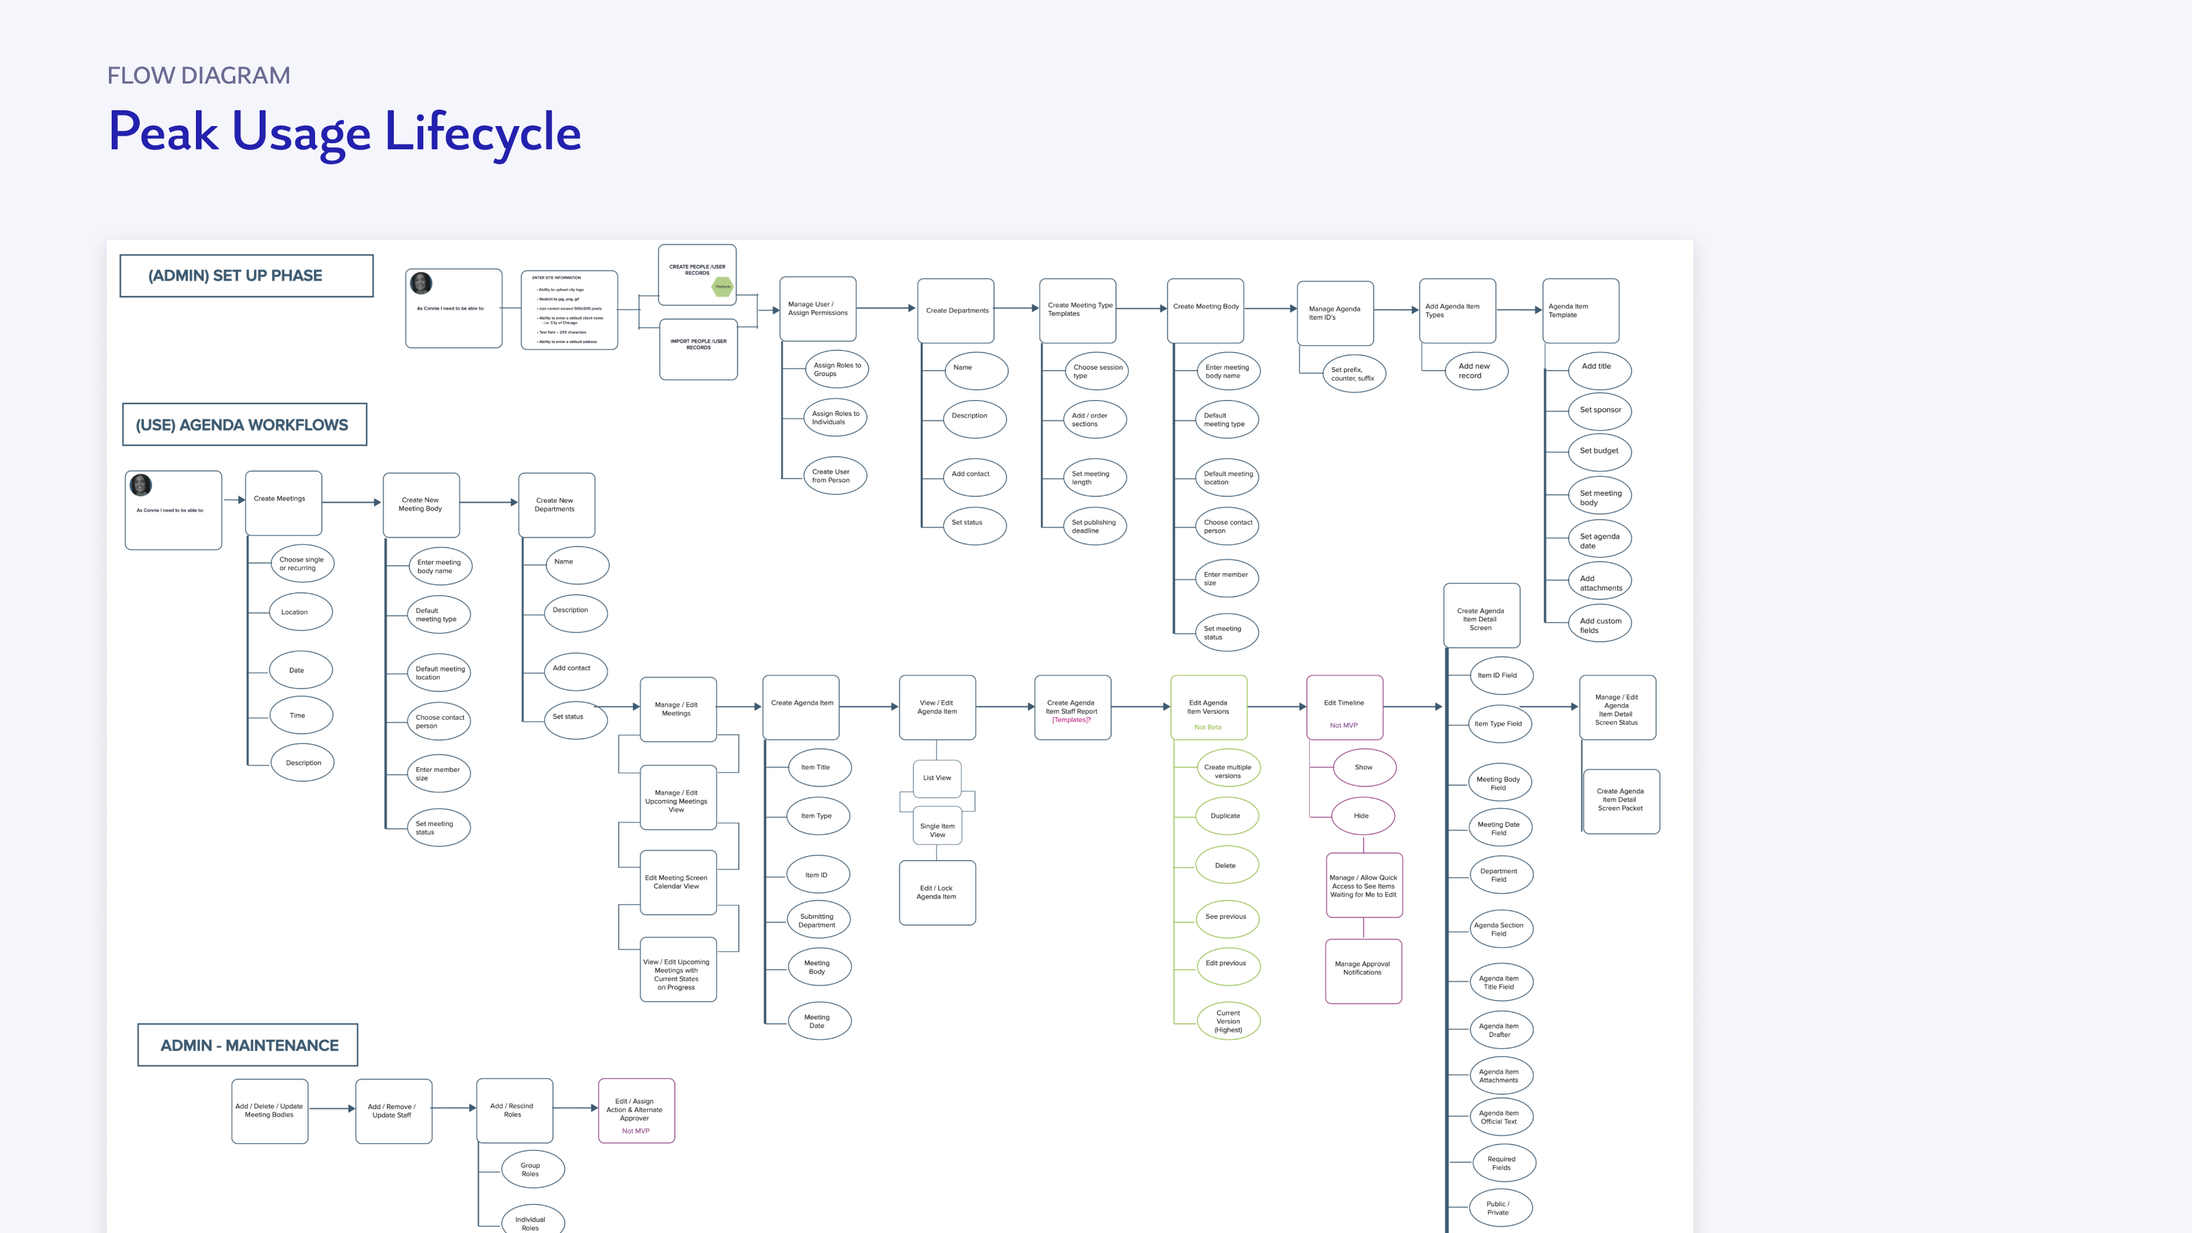The height and width of the screenshot is (1233, 2192).
Task: Click the Duplicate oval node
Action: [1225, 816]
